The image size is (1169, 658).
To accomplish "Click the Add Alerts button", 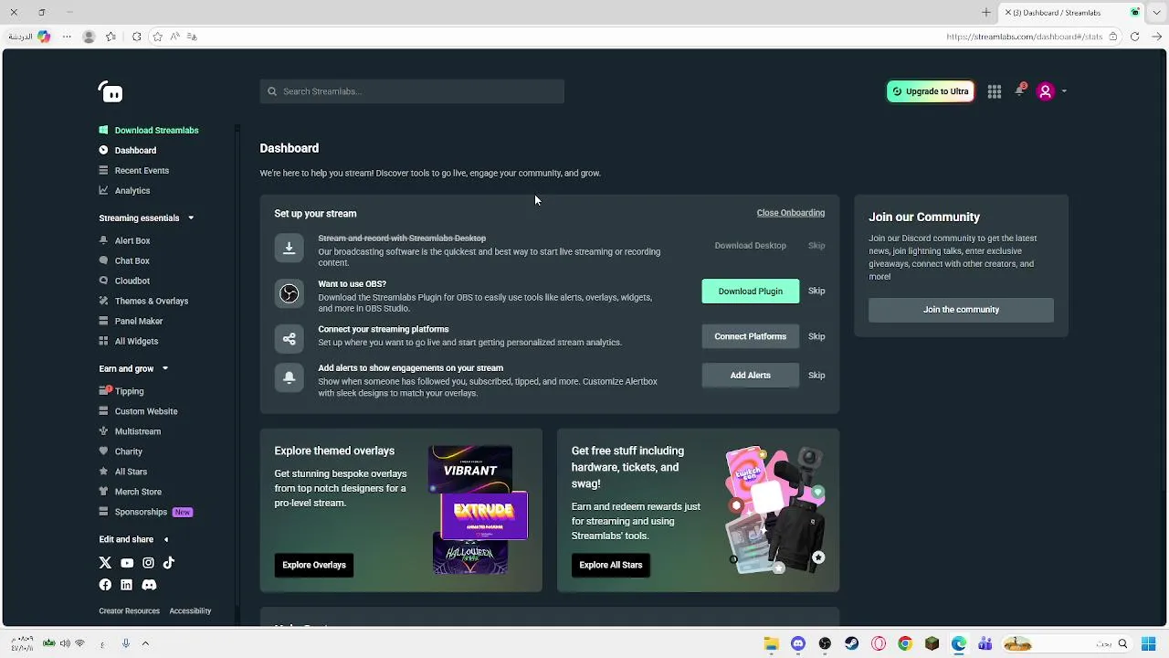I will pos(750,375).
